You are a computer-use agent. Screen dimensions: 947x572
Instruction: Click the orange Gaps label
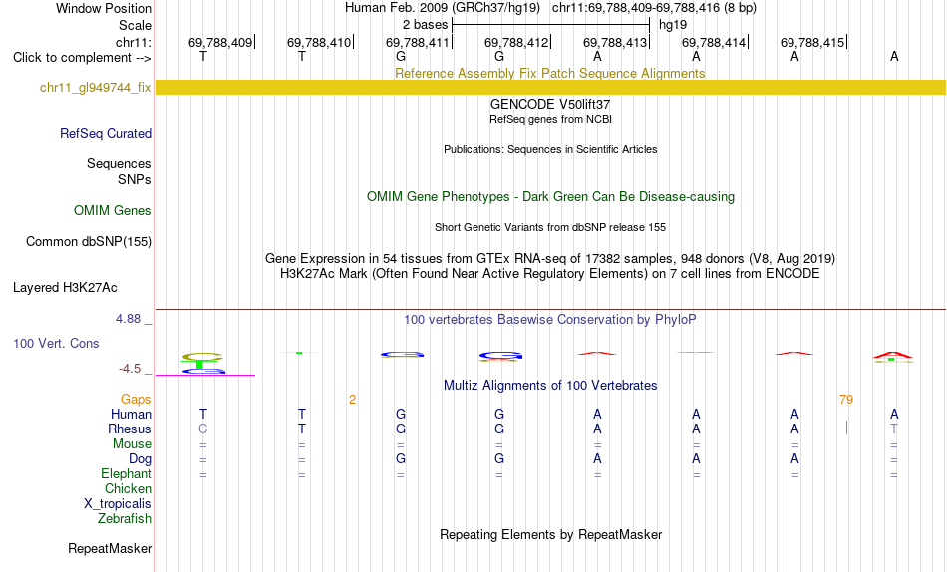coord(136,400)
